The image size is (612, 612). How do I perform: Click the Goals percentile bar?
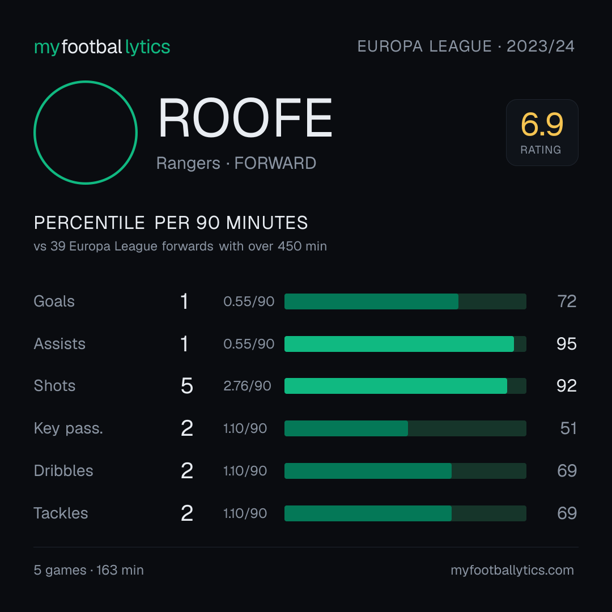pyautogui.click(x=405, y=301)
